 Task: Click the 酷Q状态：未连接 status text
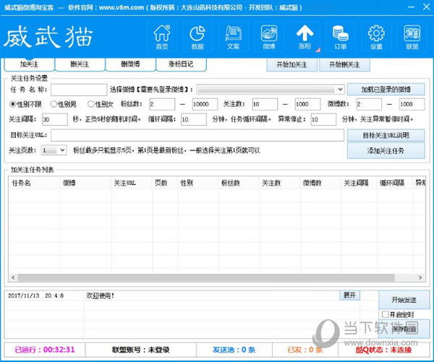pyautogui.click(x=383, y=350)
